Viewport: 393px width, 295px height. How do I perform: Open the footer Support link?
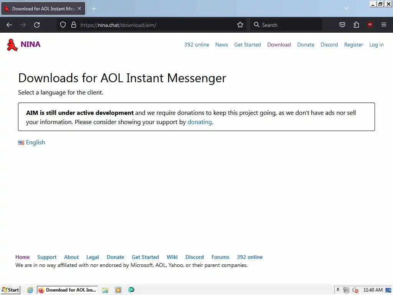(x=46, y=257)
